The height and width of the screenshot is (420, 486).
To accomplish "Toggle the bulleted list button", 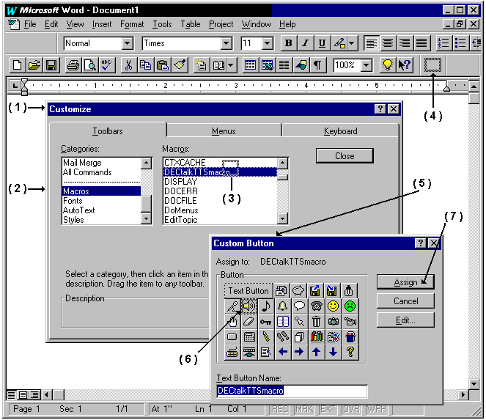I will click(x=460, y=43).
